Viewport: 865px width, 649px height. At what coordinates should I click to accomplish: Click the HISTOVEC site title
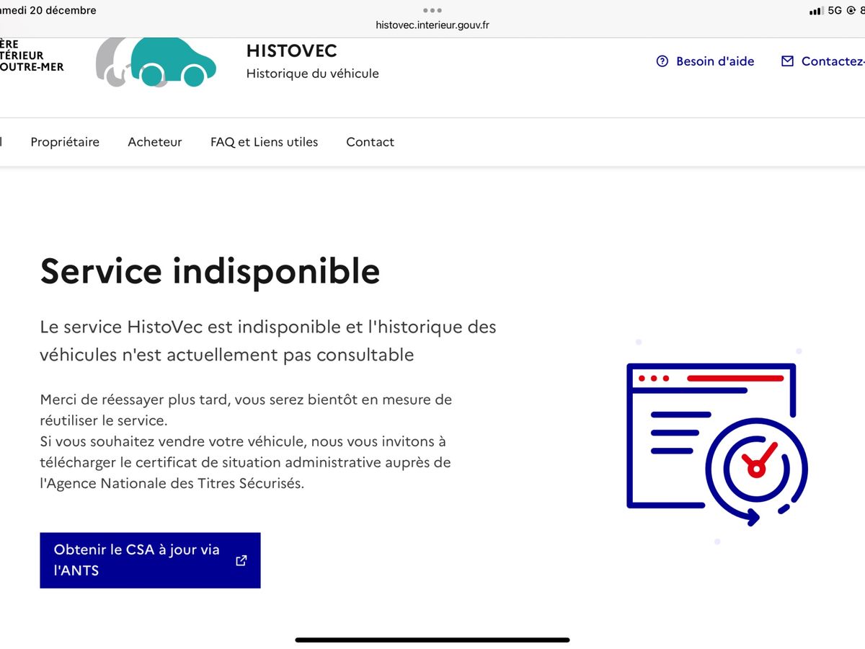pos(291,51)
